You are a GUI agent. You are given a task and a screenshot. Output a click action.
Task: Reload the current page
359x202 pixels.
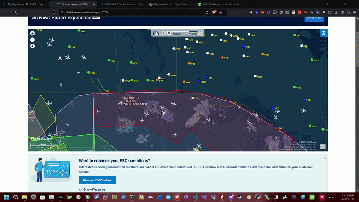click(17, 12)
